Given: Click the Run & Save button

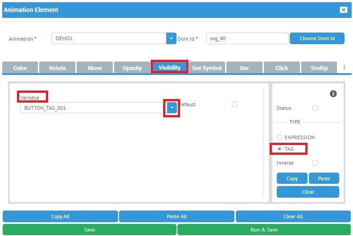Looking at the screenshot, I should click(x=264, y=230).
